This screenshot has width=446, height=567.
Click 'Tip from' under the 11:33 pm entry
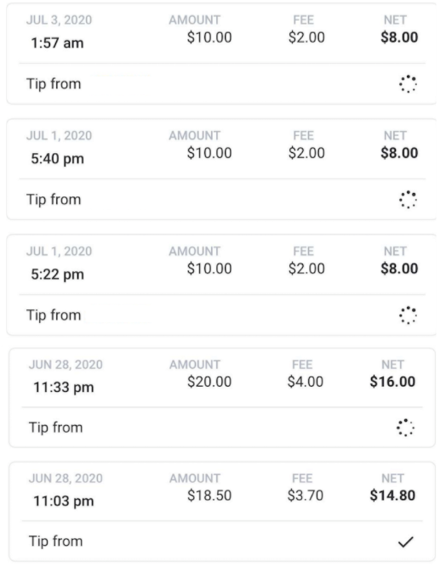(x=56, y=428)
